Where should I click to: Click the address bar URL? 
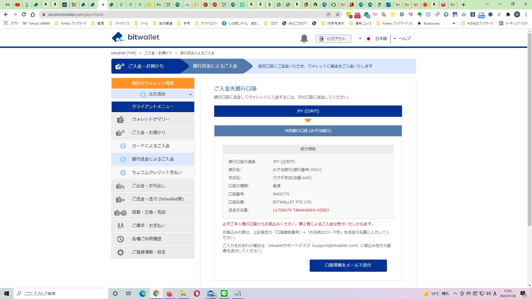click(x=76, y=14)
